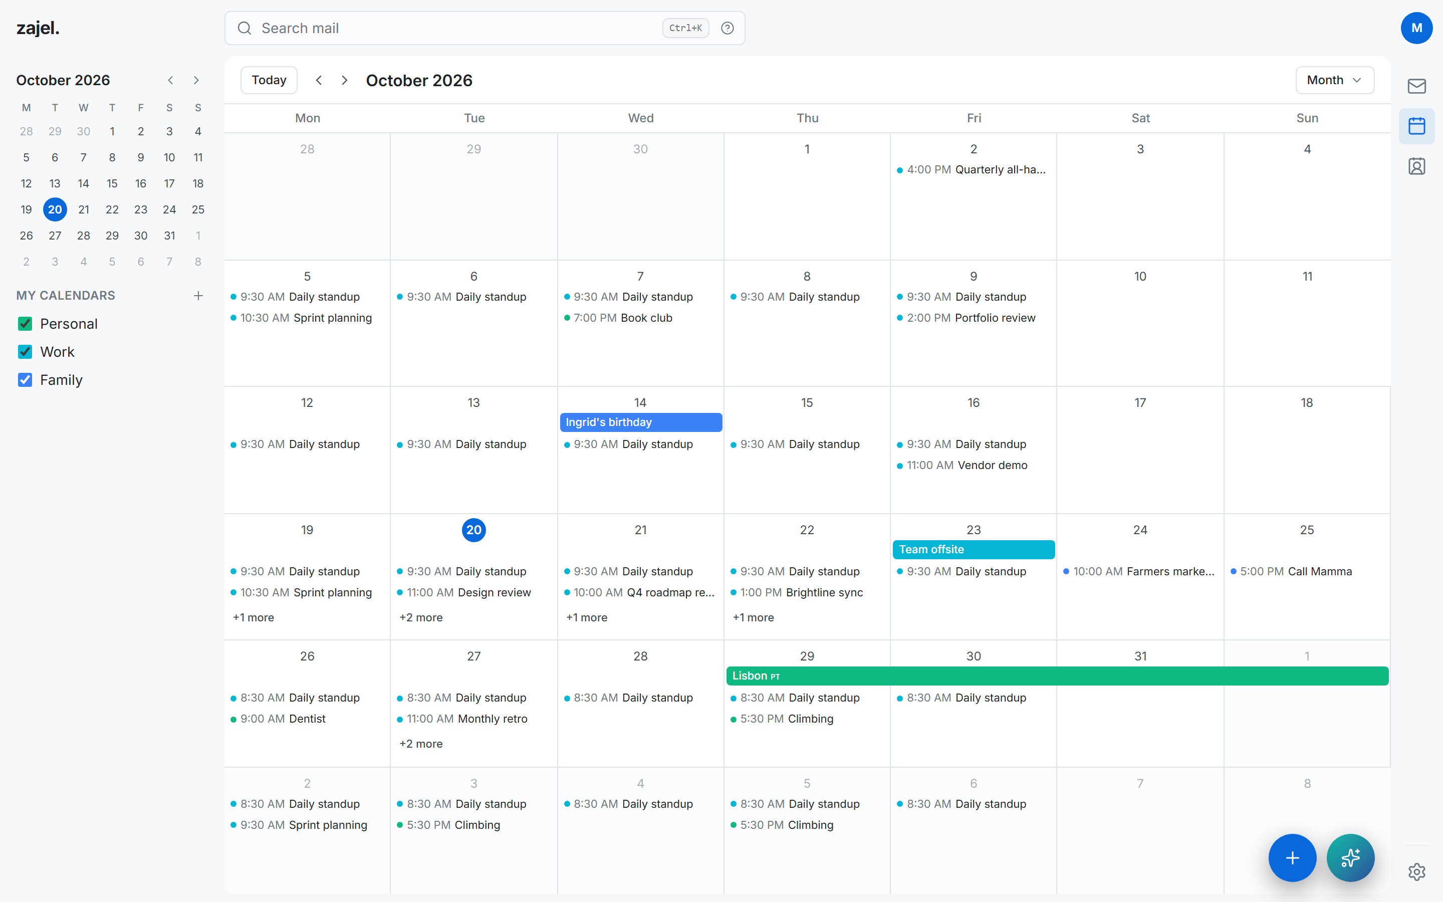Viewport: 1443px width, 902px height.
Task: Open the M user avatar menu
Action: click(1417, 28)
